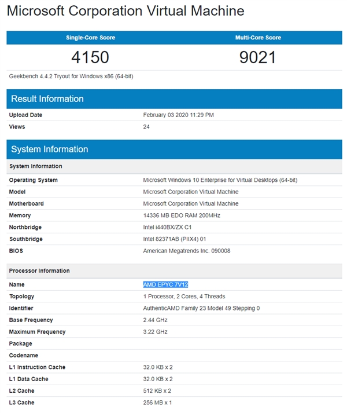Select the 1 Processor, 2 Cores, 4 Threads value

[x=184, y=297]
